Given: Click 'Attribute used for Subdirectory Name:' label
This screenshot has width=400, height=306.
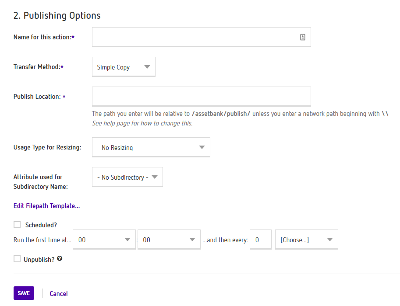Looking at the screenshot, I should (x=41, y=182).
